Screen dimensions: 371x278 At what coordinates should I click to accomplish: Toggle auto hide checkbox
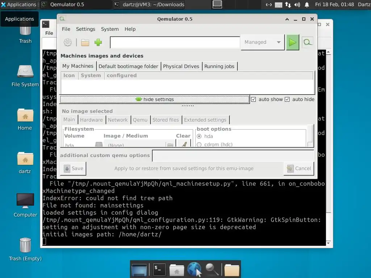click(287, 100)
